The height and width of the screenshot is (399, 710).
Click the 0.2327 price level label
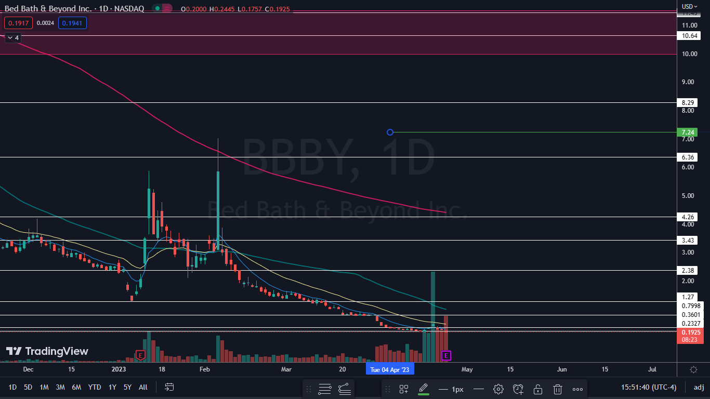pyautogui.click(x=690, y=323)
